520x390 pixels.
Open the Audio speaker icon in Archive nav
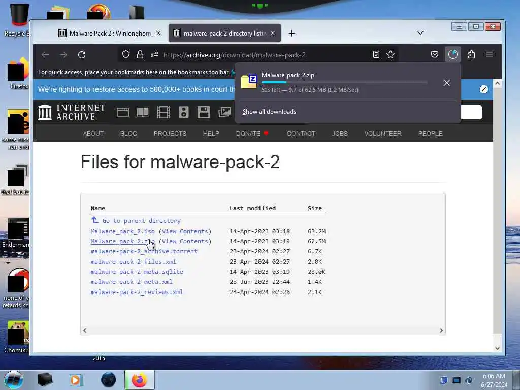point(184,112)
